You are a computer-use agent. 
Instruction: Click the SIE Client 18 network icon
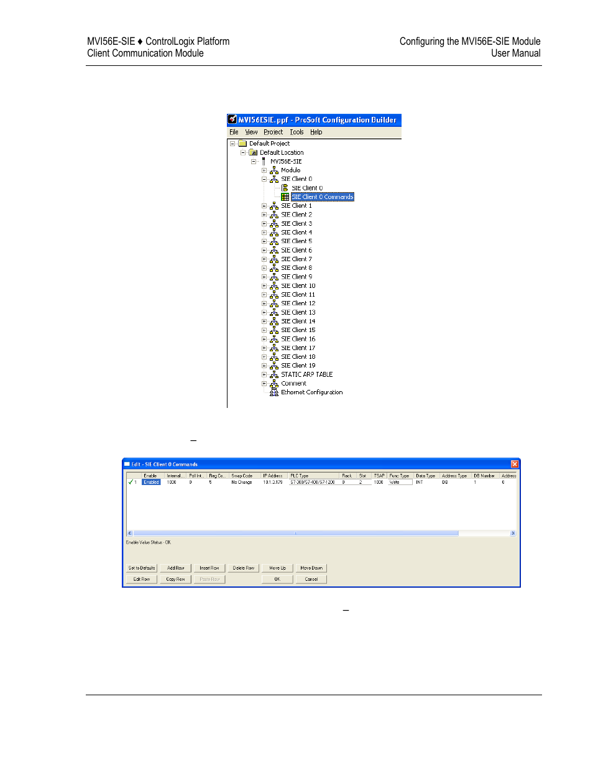274,357
